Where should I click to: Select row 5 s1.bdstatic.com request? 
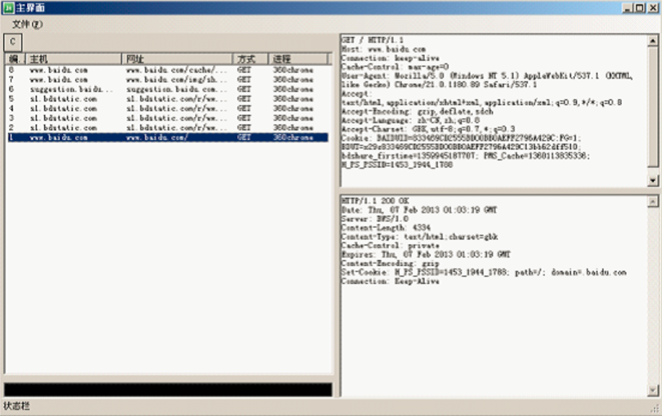coord(167,99)
